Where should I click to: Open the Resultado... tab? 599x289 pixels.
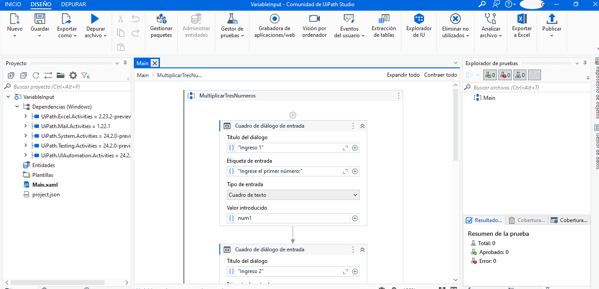[484, 220]
